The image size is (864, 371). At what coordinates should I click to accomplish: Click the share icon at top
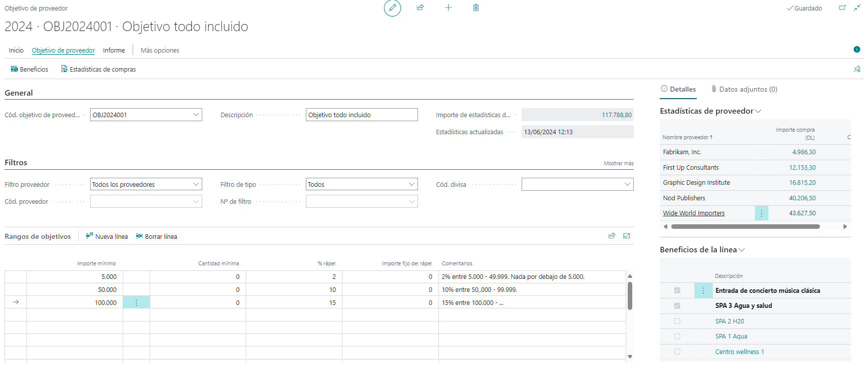click(420, 8)
